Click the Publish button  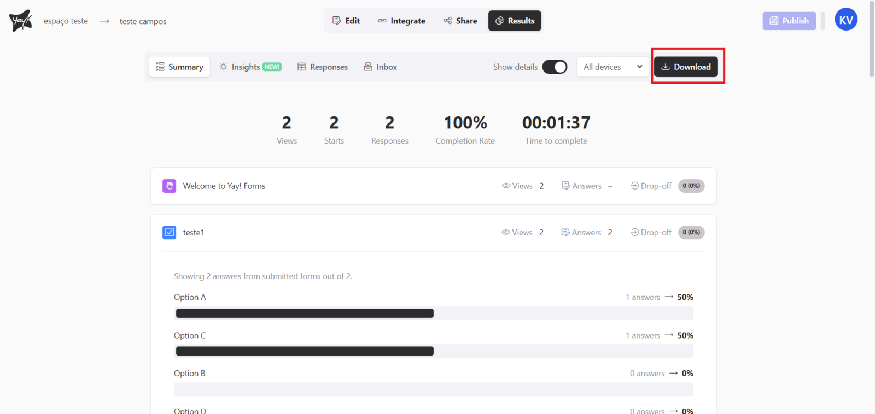tap(789, 21)
